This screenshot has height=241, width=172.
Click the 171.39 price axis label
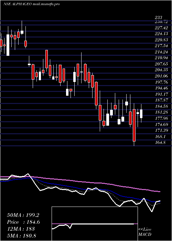click(x=162, y=130)
